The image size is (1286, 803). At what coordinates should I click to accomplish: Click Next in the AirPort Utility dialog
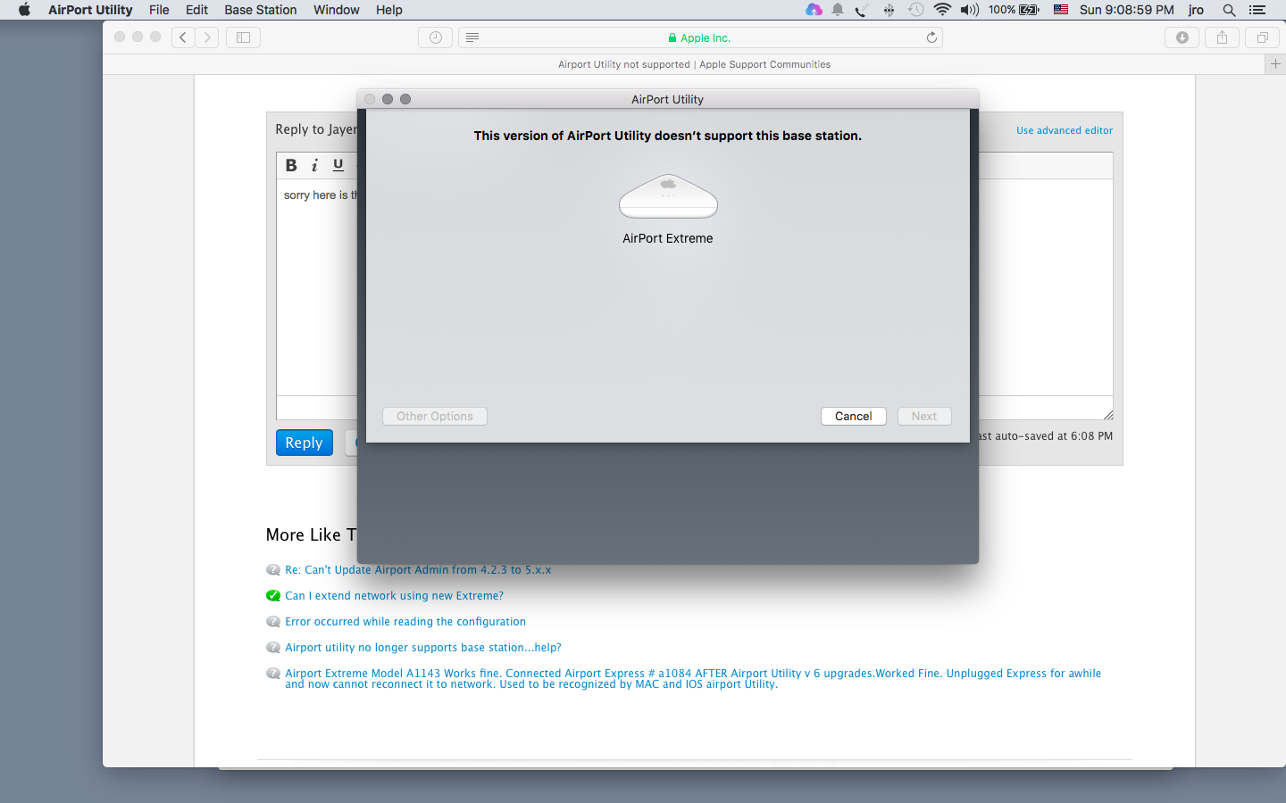pyautogui.click(x=924, y=416)
